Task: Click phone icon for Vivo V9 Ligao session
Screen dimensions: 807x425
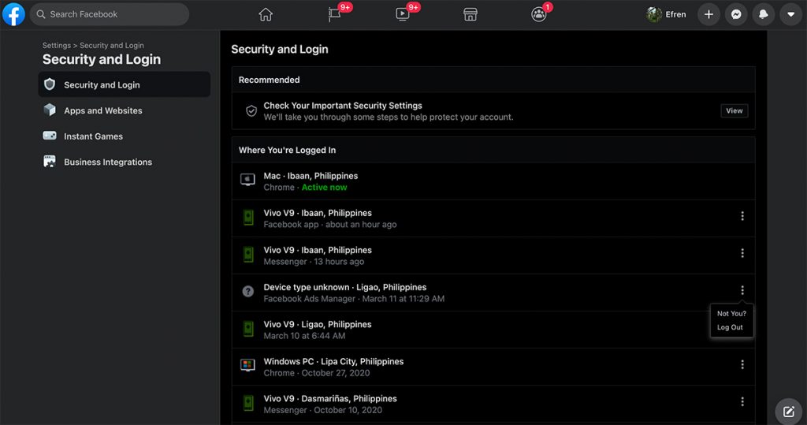Action: coord(248,329)
